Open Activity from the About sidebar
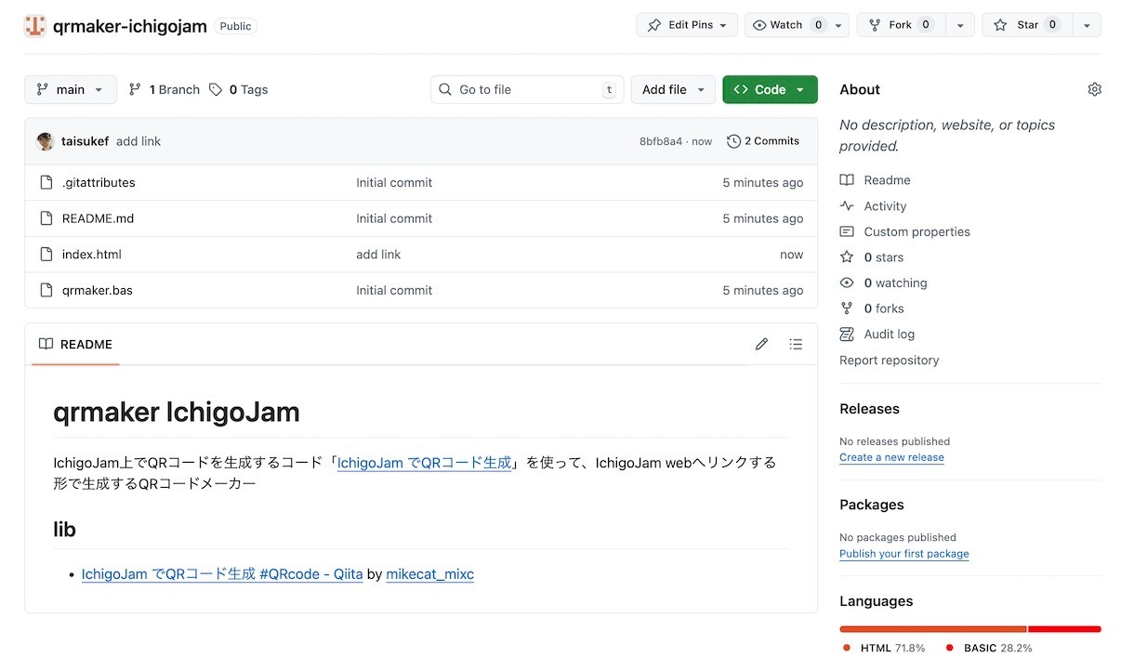 coord(884,206)
